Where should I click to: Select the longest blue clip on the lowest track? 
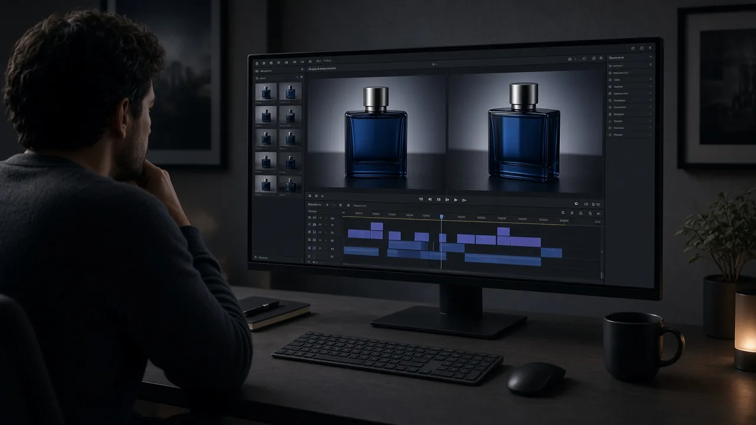tap(503, 259)
